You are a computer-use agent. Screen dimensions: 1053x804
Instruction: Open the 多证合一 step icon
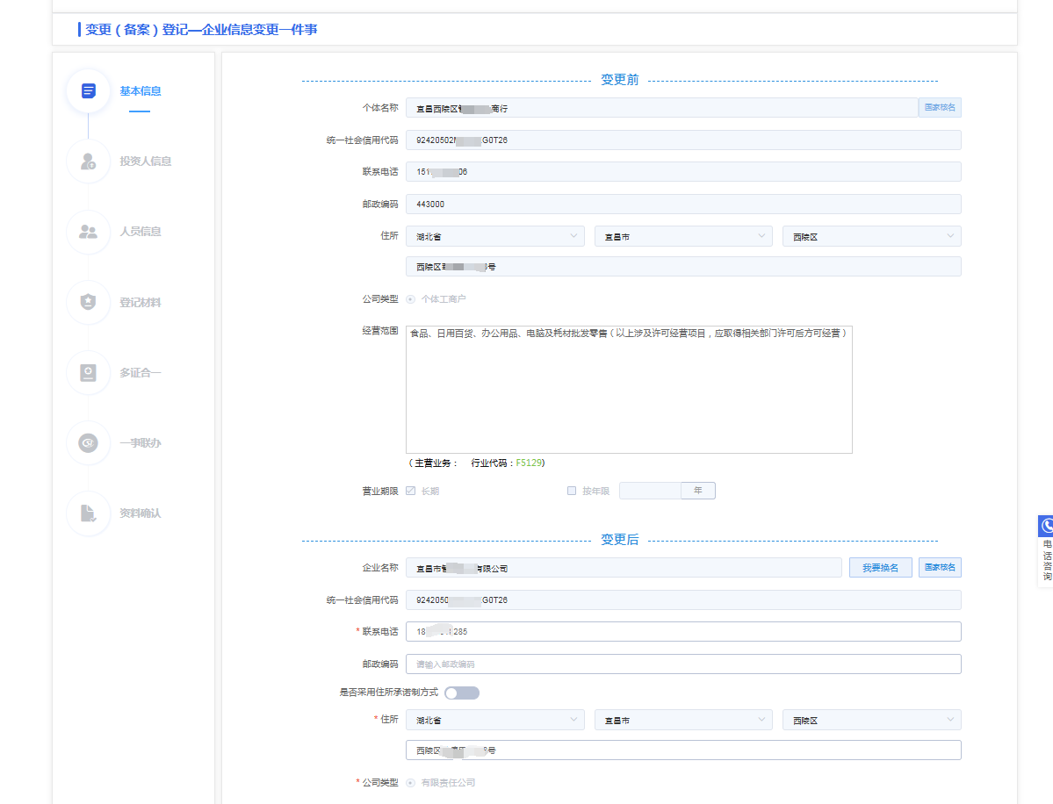(x=88, y=373)
